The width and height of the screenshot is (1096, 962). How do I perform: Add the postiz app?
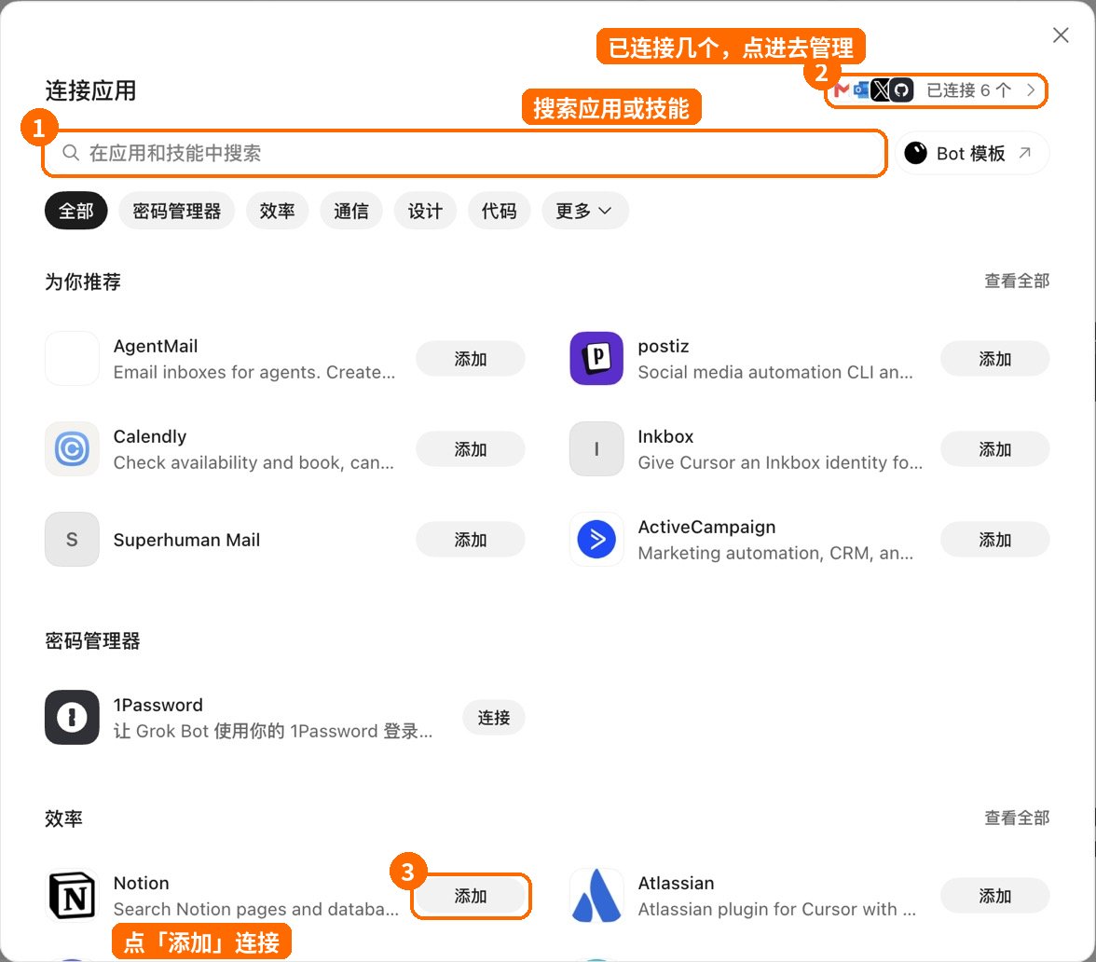[x=994, y=359]
